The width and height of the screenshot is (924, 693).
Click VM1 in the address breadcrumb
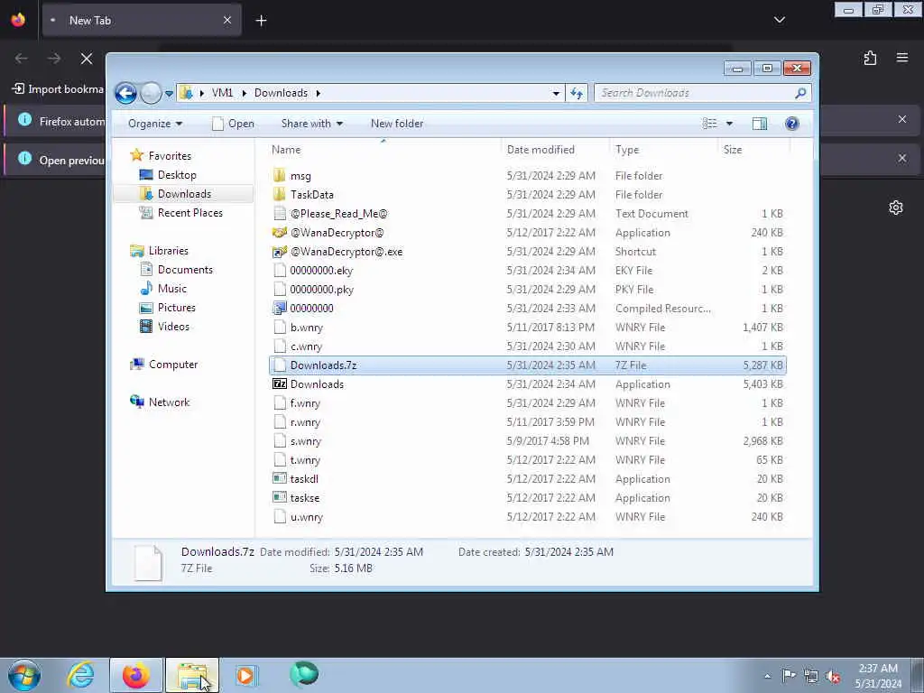(x=222, y=93)
